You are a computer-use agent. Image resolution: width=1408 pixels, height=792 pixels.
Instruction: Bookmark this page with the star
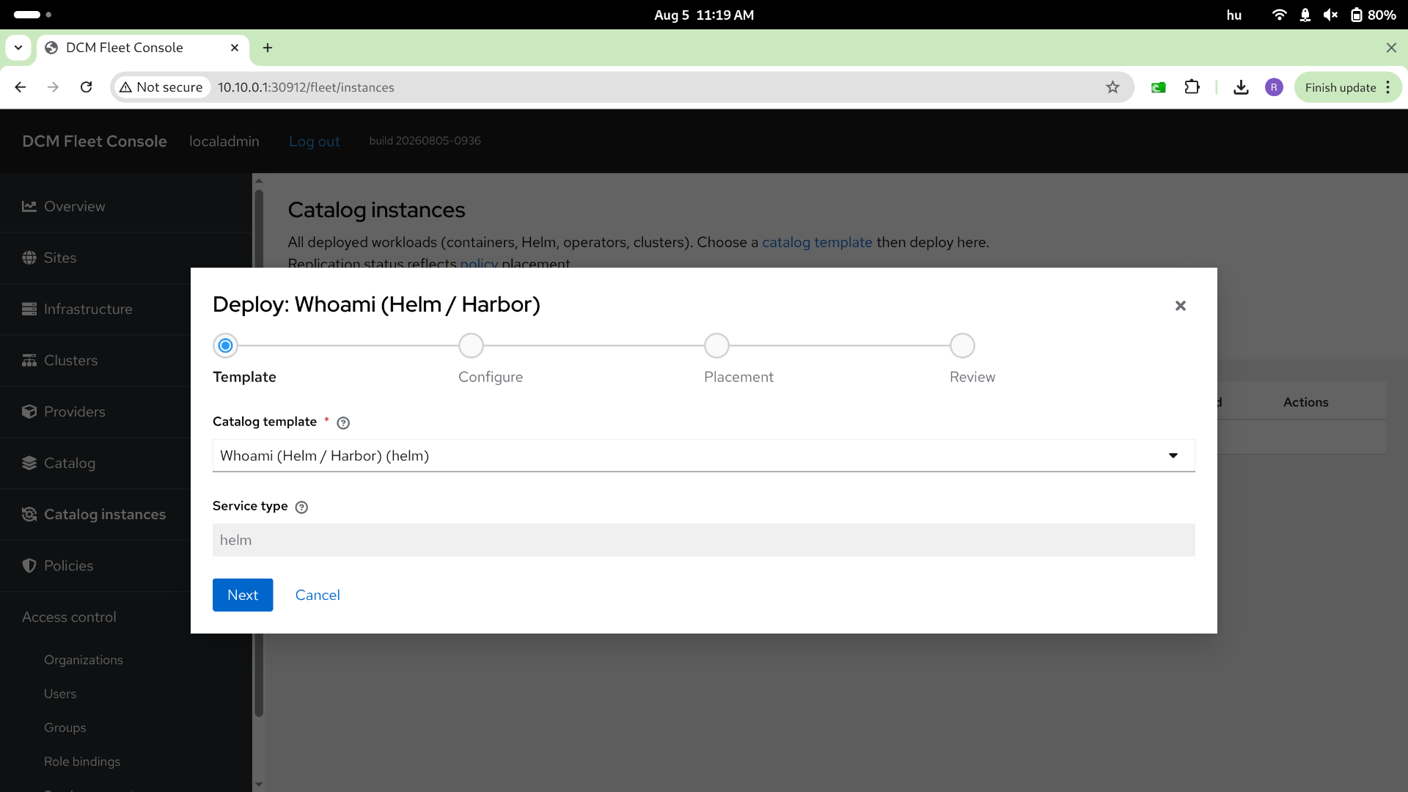point(1112,87)
